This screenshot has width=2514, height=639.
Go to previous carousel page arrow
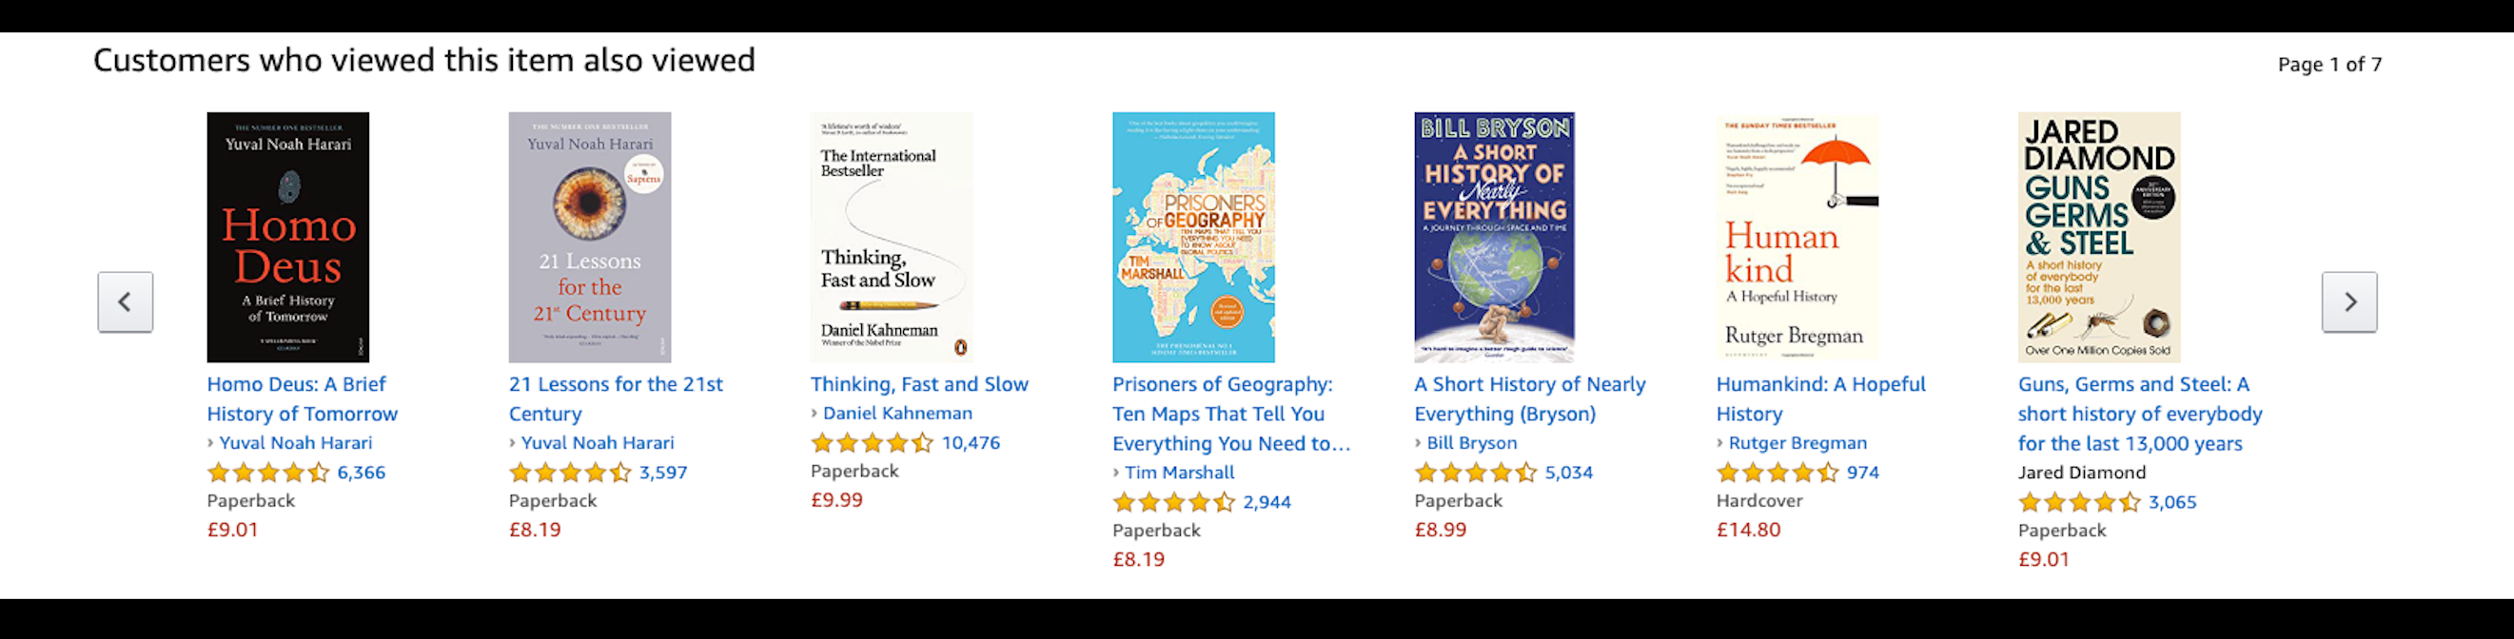point(125,301)
